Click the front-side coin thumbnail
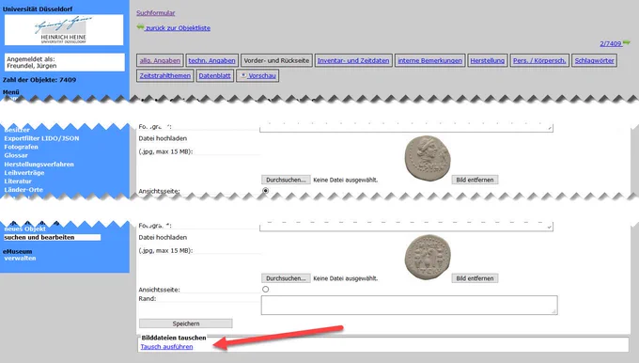The height and width of the screenshot is (363, 639). [427, 158]
